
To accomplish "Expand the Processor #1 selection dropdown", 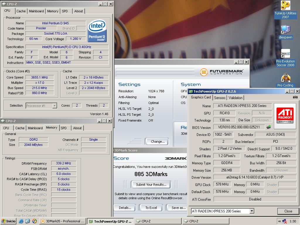I will [x=55, y=105].
